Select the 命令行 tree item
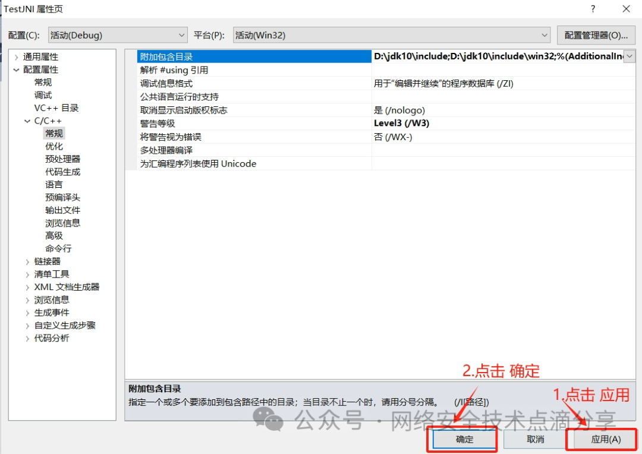Viewport: 642px width, 454px height. point(58,248)
